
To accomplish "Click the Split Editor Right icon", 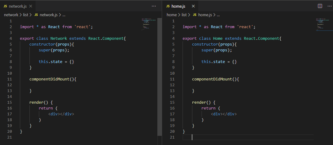I will click(320, 6).
